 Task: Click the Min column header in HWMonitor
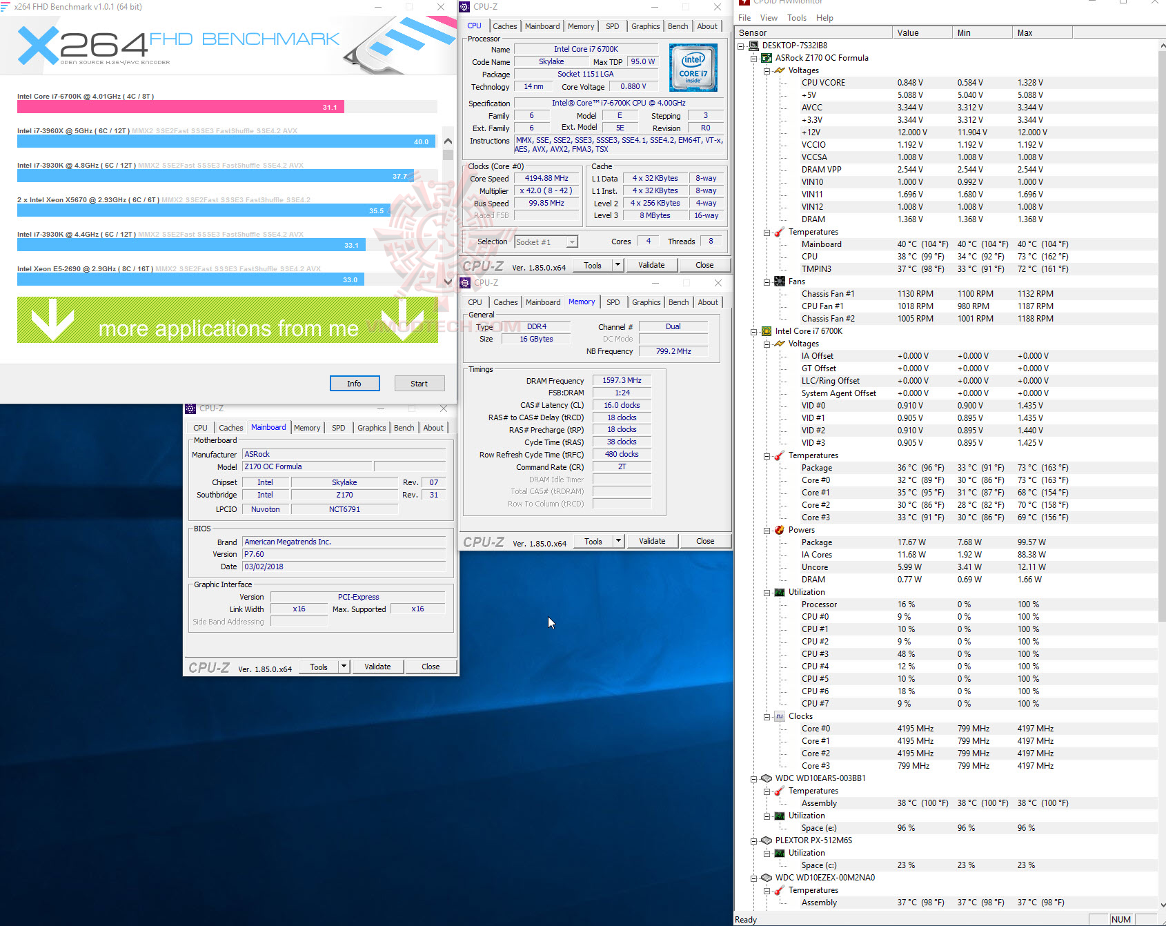[x=982, y=33]
